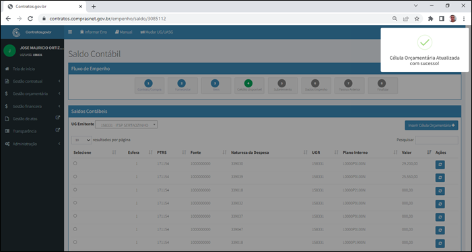Screen dimensions: 472x252
Task: Go to step 3 Itens
Action: coord(216,85)
